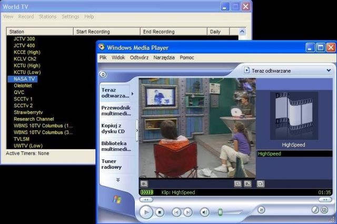Select the Strawberrytv station
The height and width of the screenshot is (224, 337).
click(x=28, y=112)
